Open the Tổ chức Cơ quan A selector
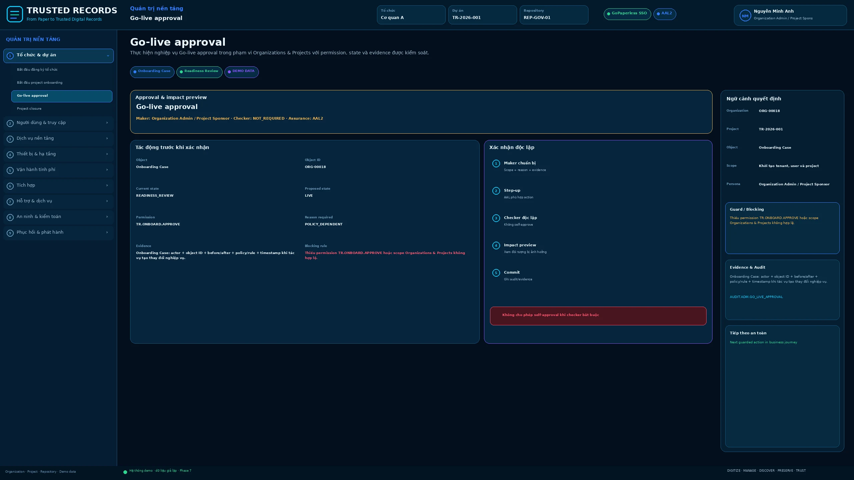This screenshot has width=854, height=480. (x=411, y=15)
